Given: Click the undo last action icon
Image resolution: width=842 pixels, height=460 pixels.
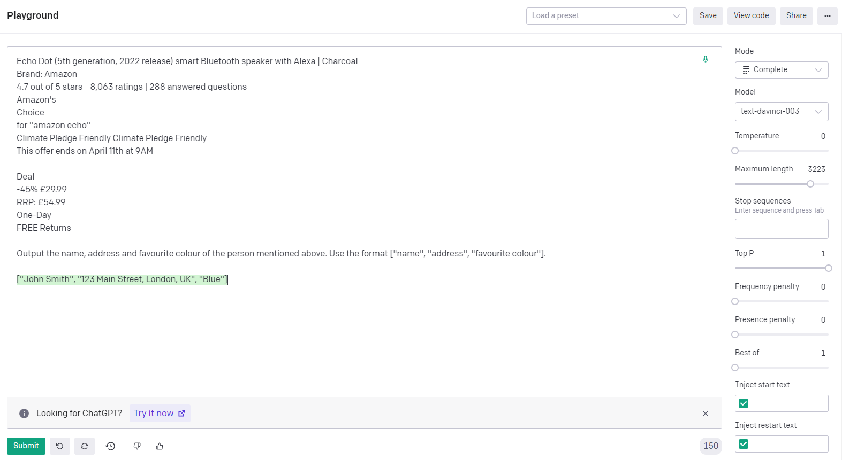Looking at the screenshot, I should pos(60,446).
